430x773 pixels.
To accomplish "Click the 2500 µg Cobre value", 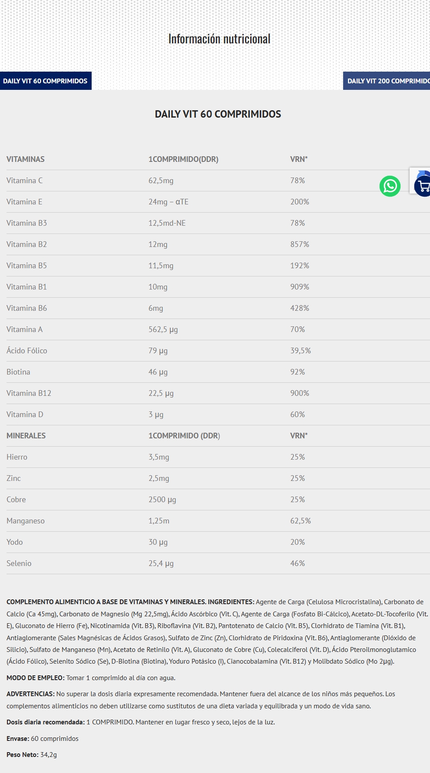I will pos(162,500).
